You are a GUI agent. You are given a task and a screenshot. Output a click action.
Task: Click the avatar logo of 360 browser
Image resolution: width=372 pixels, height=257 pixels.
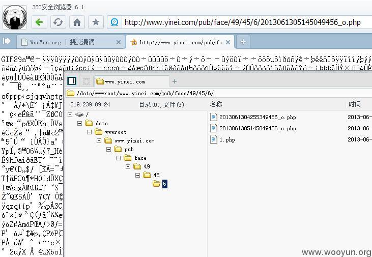click(15, 17)
